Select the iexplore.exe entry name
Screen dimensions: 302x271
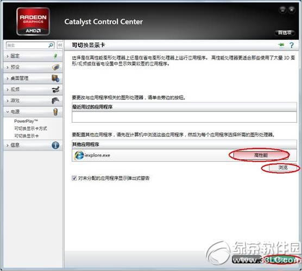(97, 155)
